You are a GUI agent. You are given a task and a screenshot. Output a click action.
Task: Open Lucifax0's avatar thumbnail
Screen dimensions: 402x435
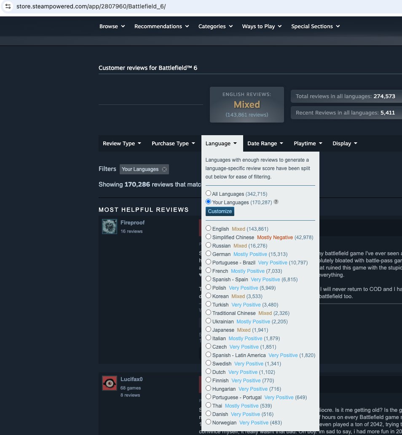[x=110, y=383]
